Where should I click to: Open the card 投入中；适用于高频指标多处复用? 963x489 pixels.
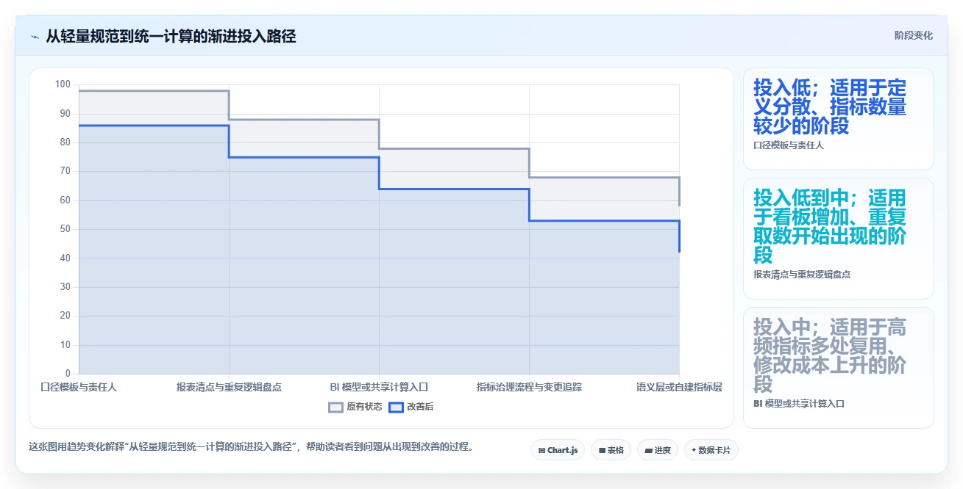coord(839,367)
